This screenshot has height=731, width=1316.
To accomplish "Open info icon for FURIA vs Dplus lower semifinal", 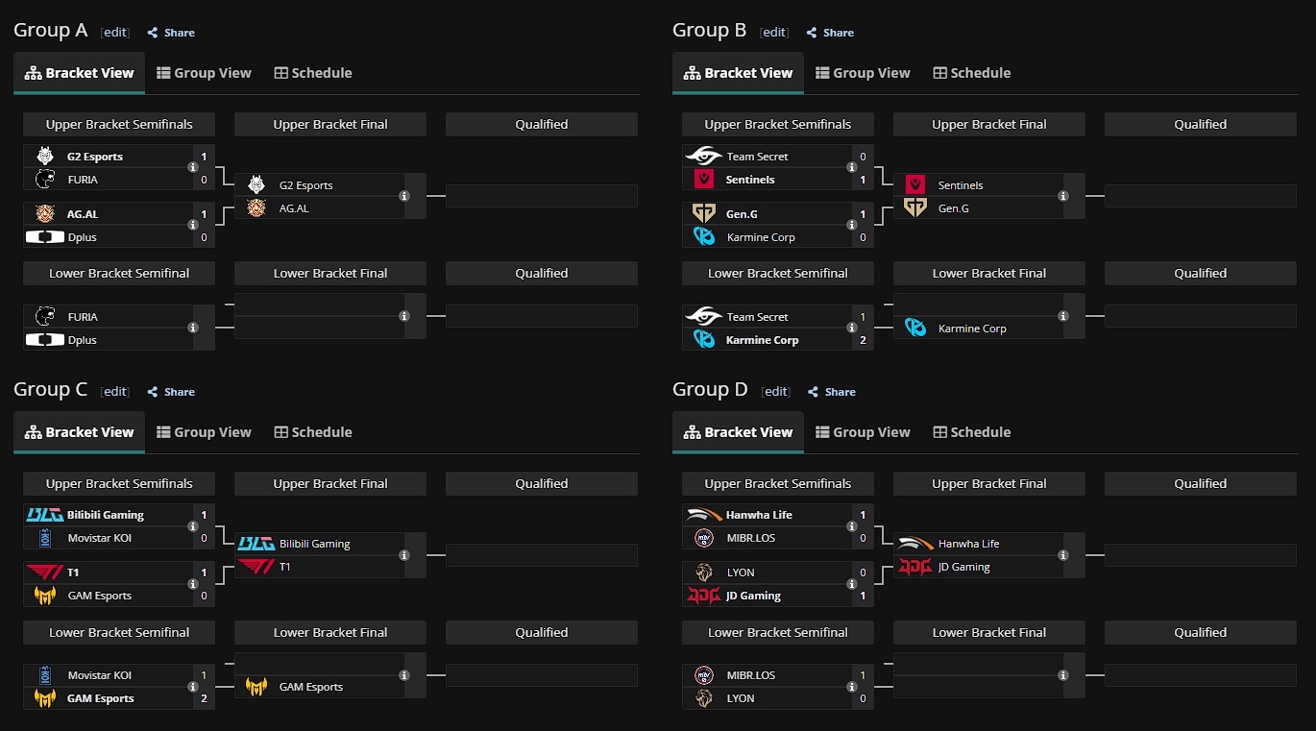I will click(193, 328).
